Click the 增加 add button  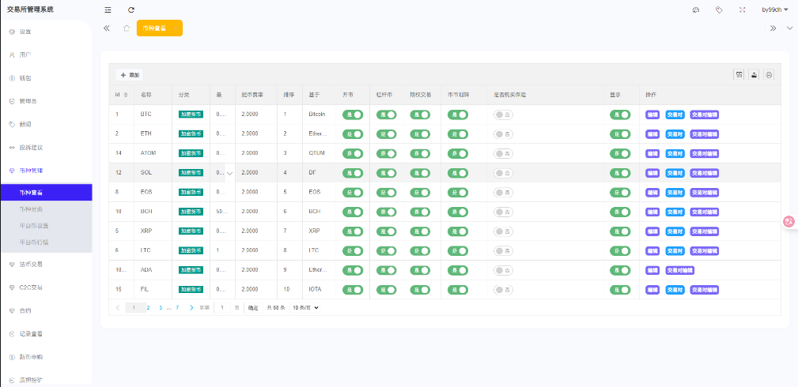point(130,75)
